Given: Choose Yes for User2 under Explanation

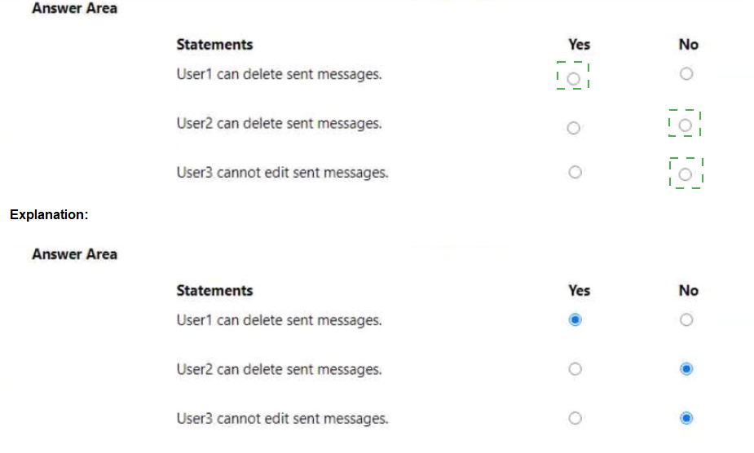Looking at the screenshot, I should point(575,369).
